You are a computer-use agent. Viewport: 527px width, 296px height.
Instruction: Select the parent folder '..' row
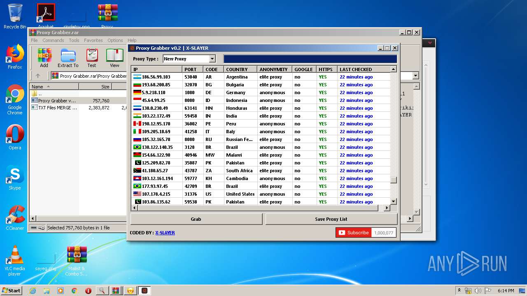tap(78, 94)
